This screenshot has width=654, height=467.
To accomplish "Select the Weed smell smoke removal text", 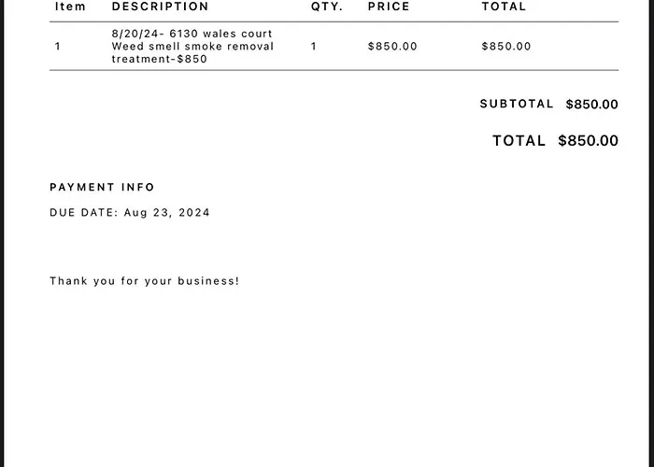I will pyautogui.click(x=192, y=46).
